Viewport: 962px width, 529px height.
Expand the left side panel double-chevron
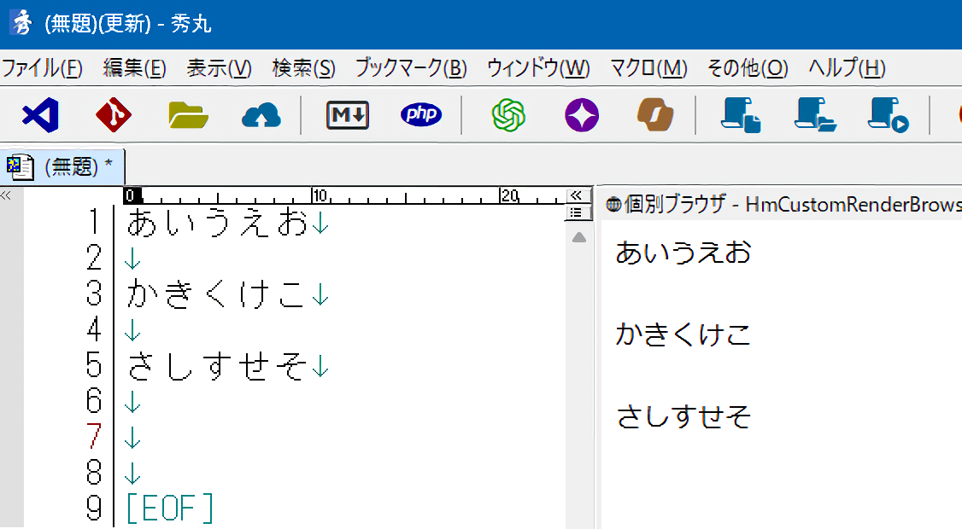pyautogui.click(x=5, y=195)
